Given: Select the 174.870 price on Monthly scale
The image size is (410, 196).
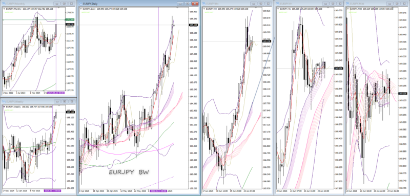Looking at the screenshot, I should click(x=70, y=12).
